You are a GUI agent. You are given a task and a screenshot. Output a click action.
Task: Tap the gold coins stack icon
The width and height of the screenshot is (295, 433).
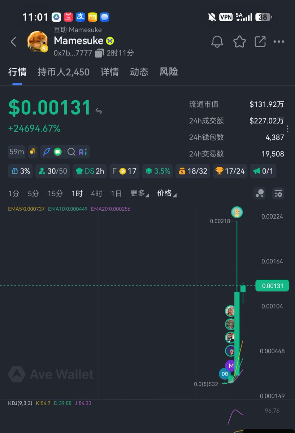pyautogui.click(x=33, y=152)
